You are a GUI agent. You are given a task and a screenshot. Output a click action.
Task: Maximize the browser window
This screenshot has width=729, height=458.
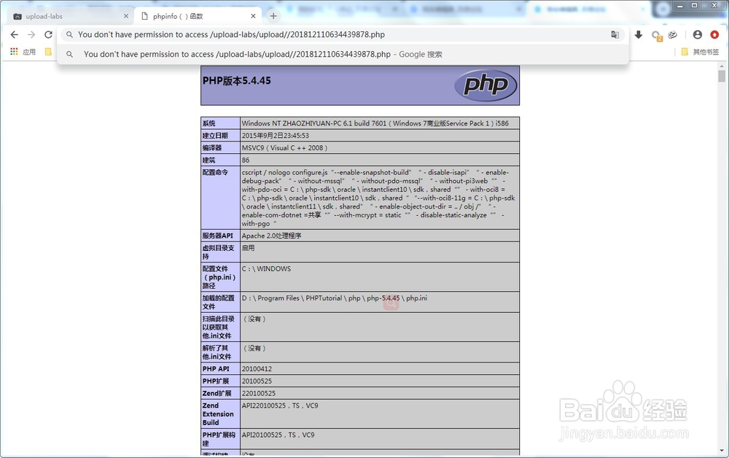[695, 6]
